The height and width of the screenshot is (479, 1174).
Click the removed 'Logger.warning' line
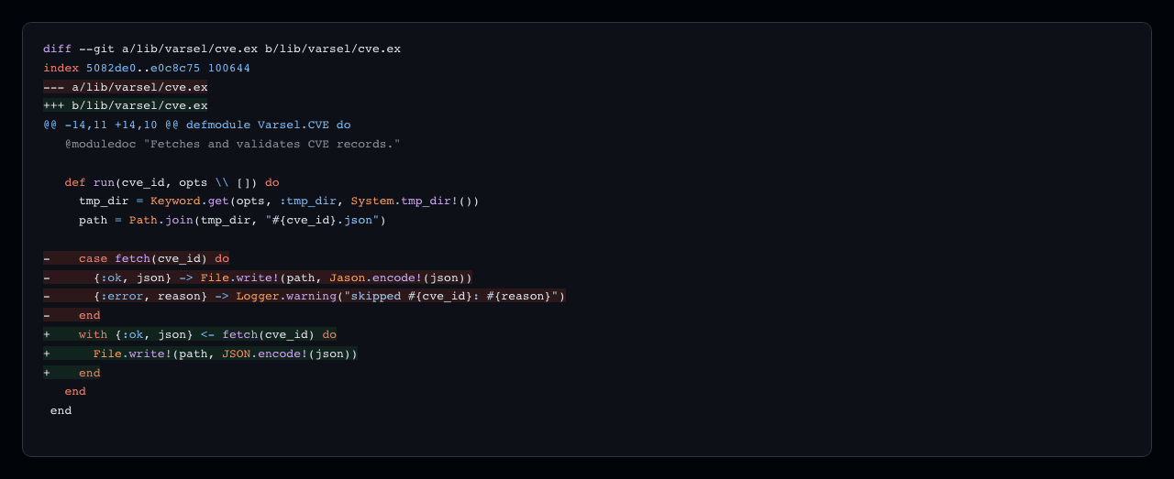click(305, 296)
